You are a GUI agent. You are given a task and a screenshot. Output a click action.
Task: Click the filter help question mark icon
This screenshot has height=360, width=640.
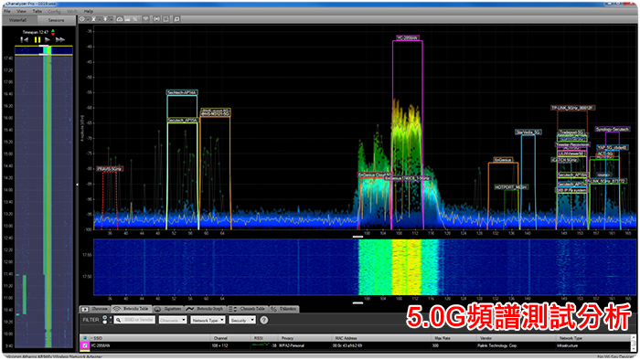point(264,320)
